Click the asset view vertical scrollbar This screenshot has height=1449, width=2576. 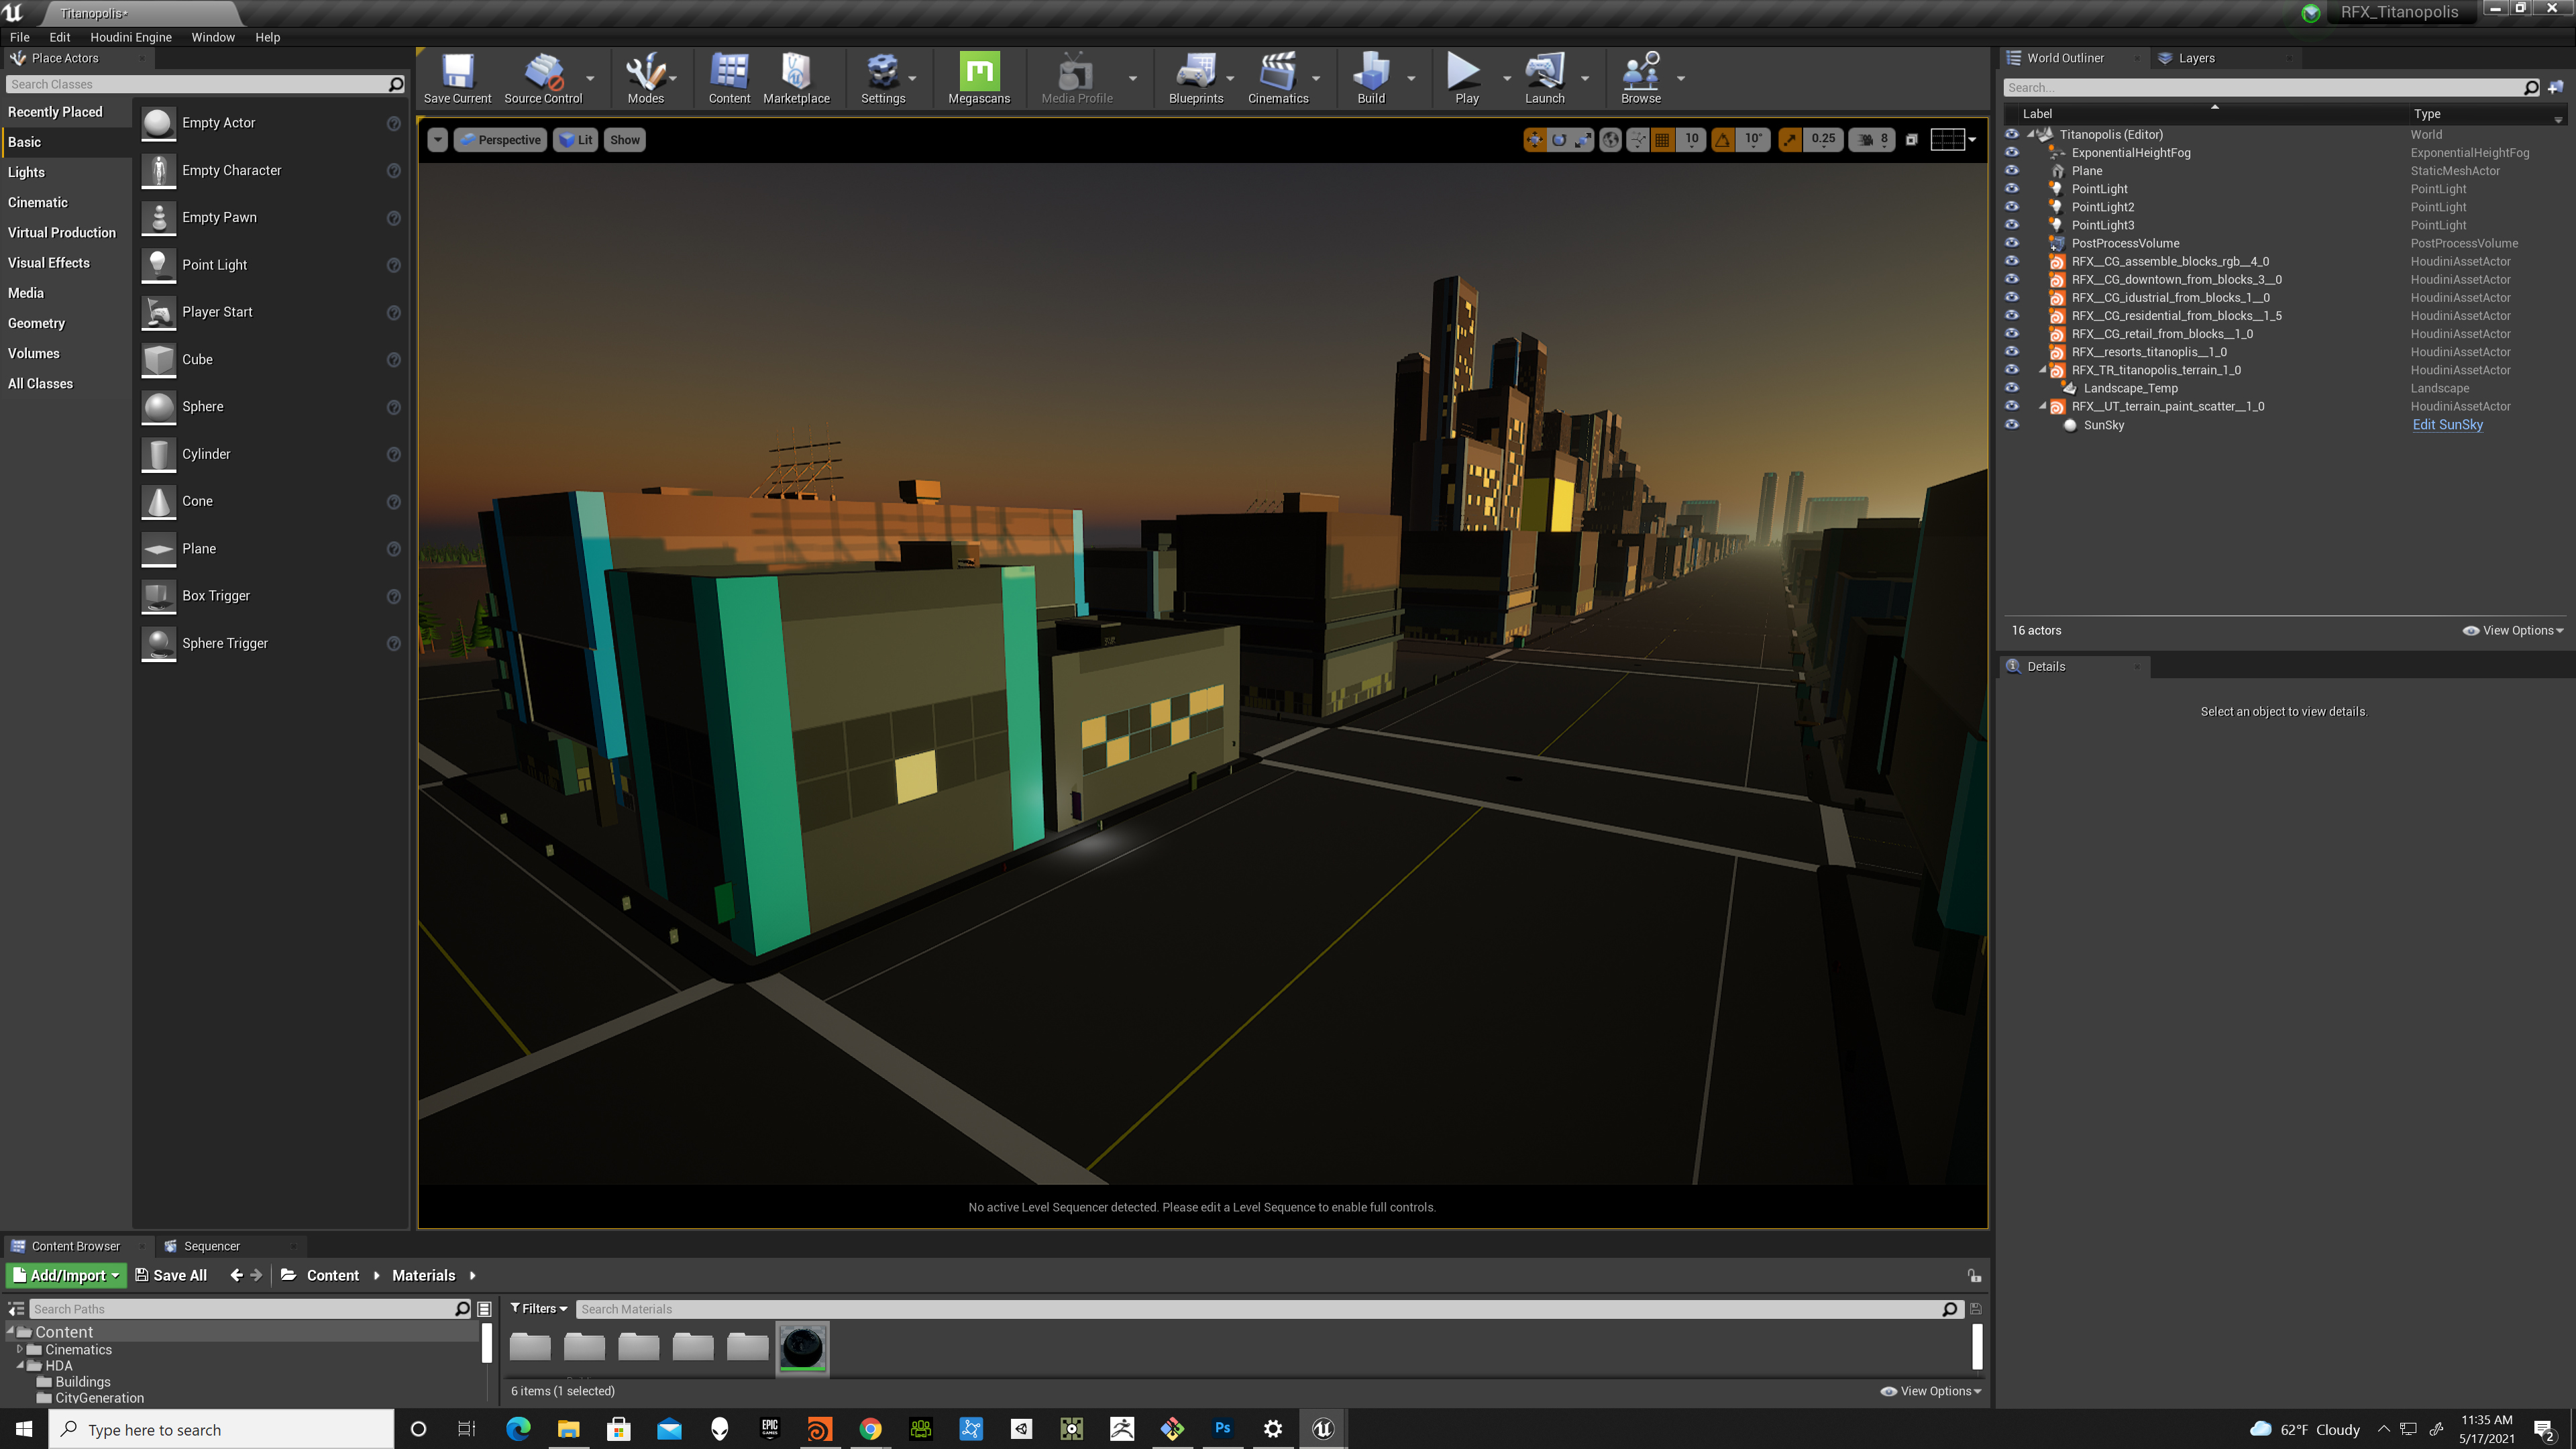[x=1977, y=1346]
